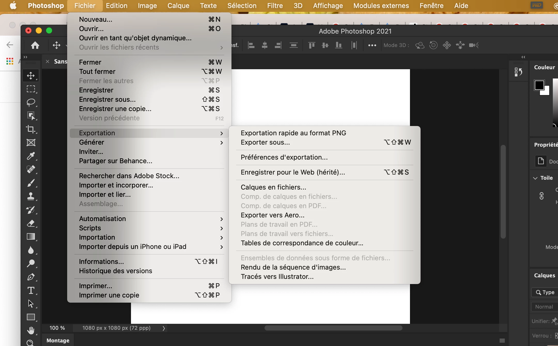The height and width of the screenshot is (346, 558).
Task: Click the horizontal canvas scrollbar
Action: [x=333, y=328]
